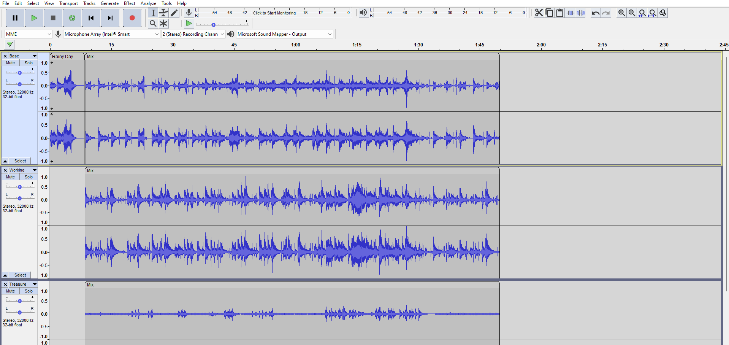The width and height of the screenshot is (729, 345).
Task: Click timeline ruler at 1:00 mark
Action: coord(296,45)
